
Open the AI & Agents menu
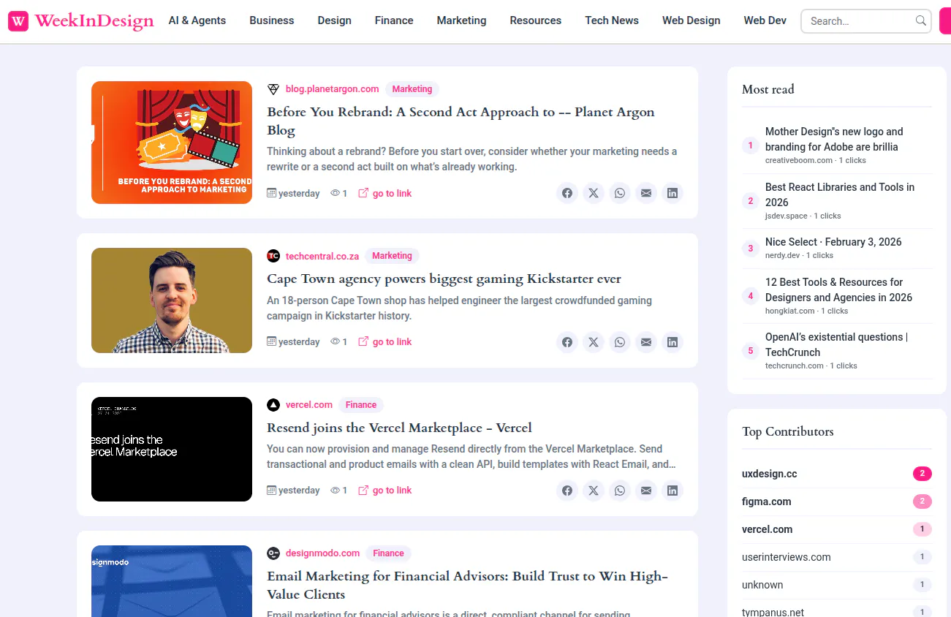pos(197,20)
